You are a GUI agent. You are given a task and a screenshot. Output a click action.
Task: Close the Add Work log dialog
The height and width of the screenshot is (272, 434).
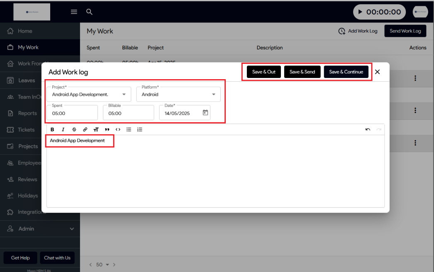coord(377,72)
